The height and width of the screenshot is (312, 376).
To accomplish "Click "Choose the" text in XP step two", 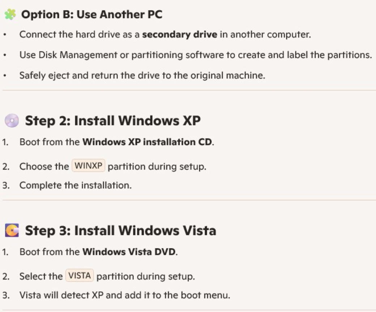I will click(44, 167).
